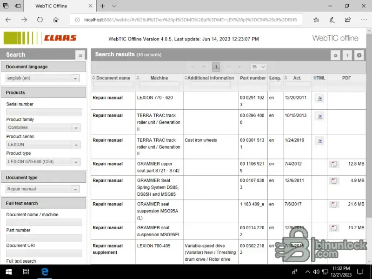372x279 pixels.
Task: Open the volume control in system tray
Action: [x=316, y=272]
